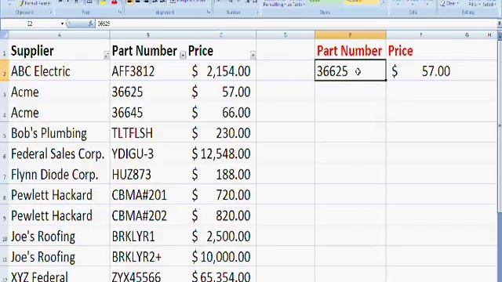The width and height of the screenshot is (502, 282).
Task: Select the Flynn Diode Corp. cell
Action: (x=60, y=174)
